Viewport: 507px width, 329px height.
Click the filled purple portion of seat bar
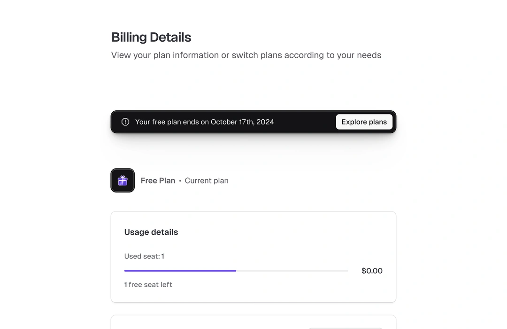click(180, 271)
